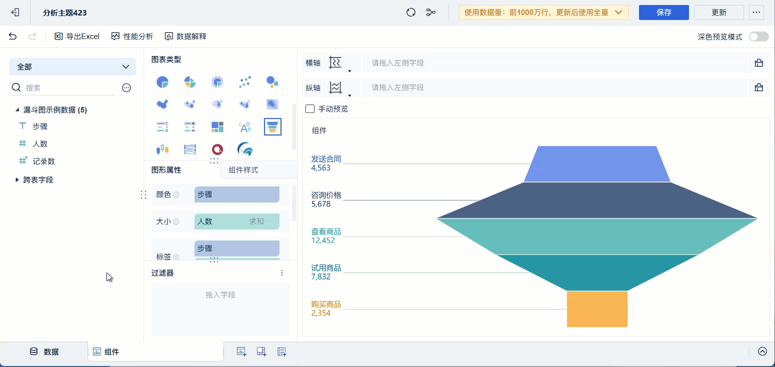Image resolution: width=775 pixels, height=367 pixels.
Task: Click the search magnifier icon in field panel
Action: tap(16, 87)
